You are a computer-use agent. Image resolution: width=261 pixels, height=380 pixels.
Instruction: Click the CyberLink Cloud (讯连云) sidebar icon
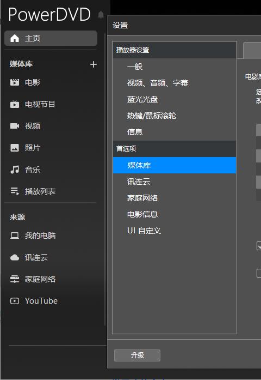point(15,257)
